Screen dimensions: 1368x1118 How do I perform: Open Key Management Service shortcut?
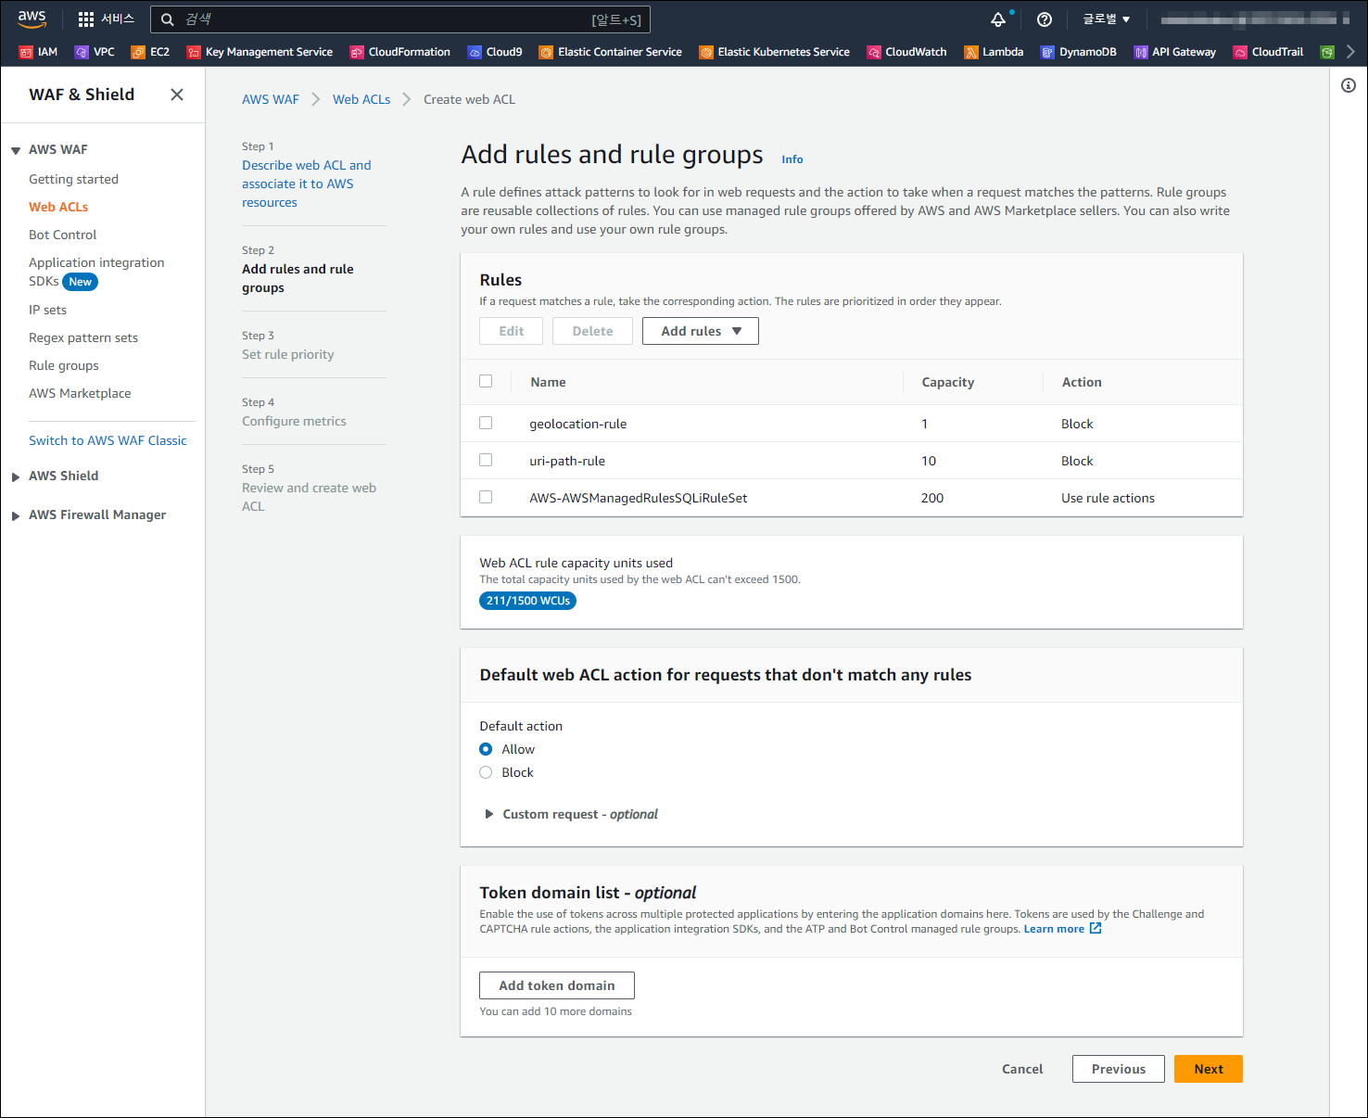[260, 52]
